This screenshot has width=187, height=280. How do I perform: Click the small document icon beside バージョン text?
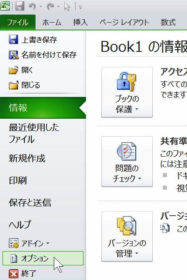165,229
